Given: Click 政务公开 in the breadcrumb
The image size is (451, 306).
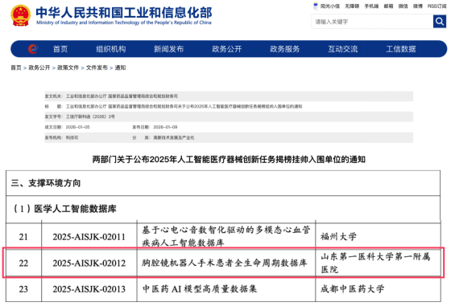Looking at the screenshot, I should coord(39,67).
